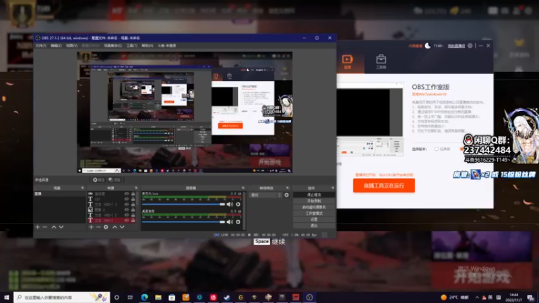Add a new source with the plus icon
The height and width of the screenshot is (303, 539).
pyautogui.click(x=91, y=227)
